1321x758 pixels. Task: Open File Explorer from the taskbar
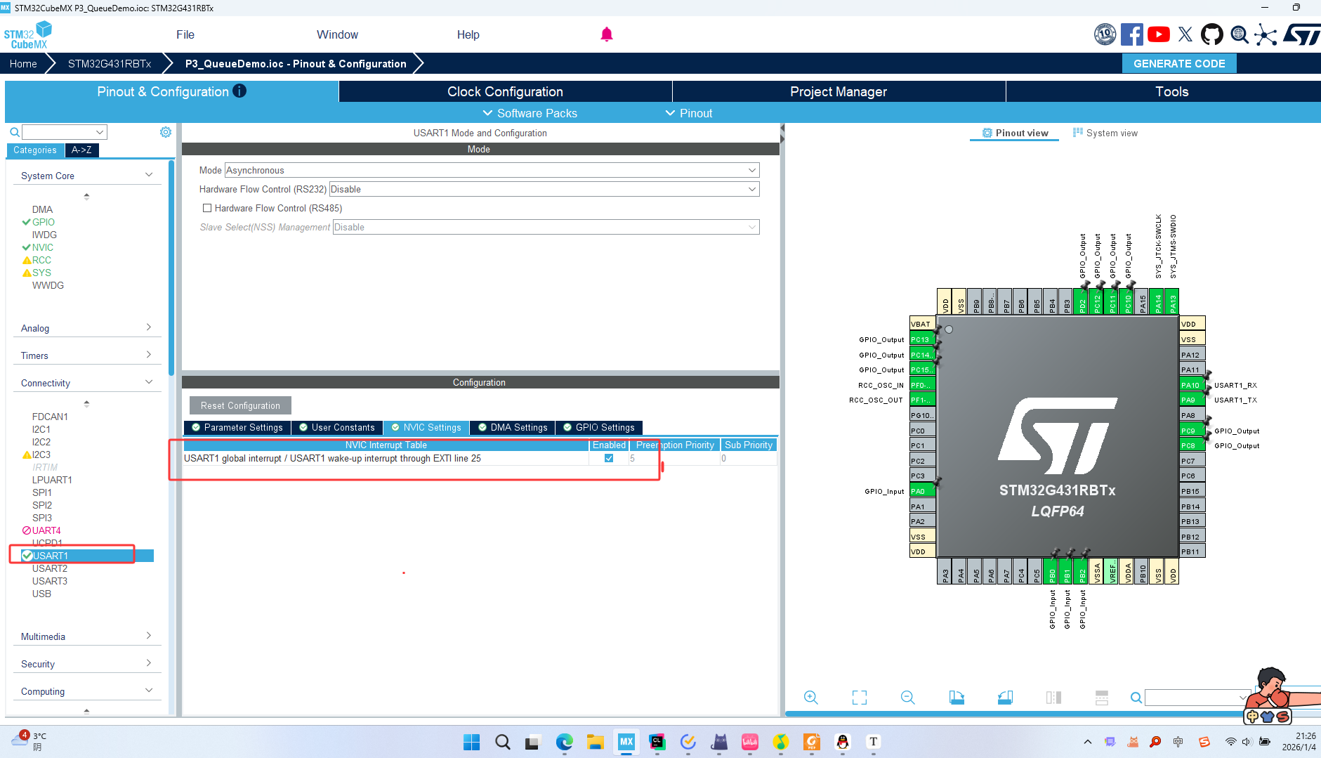[596, 742]
